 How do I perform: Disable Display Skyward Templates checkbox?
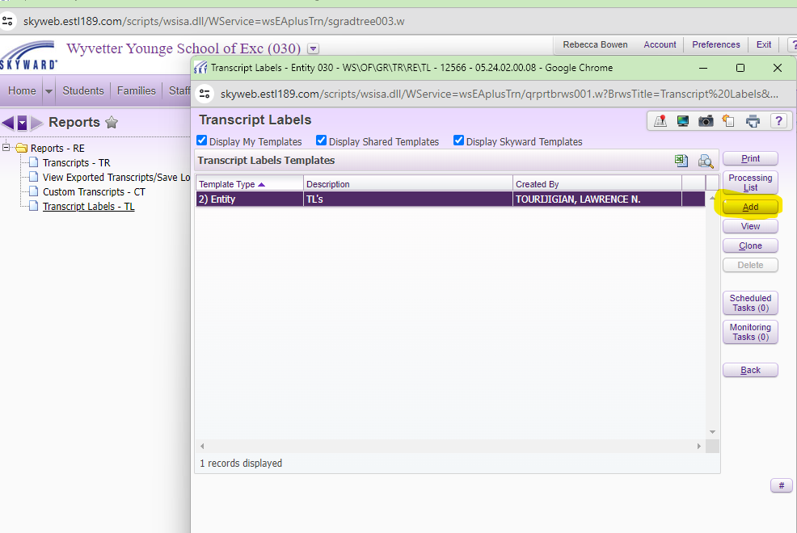459,141
